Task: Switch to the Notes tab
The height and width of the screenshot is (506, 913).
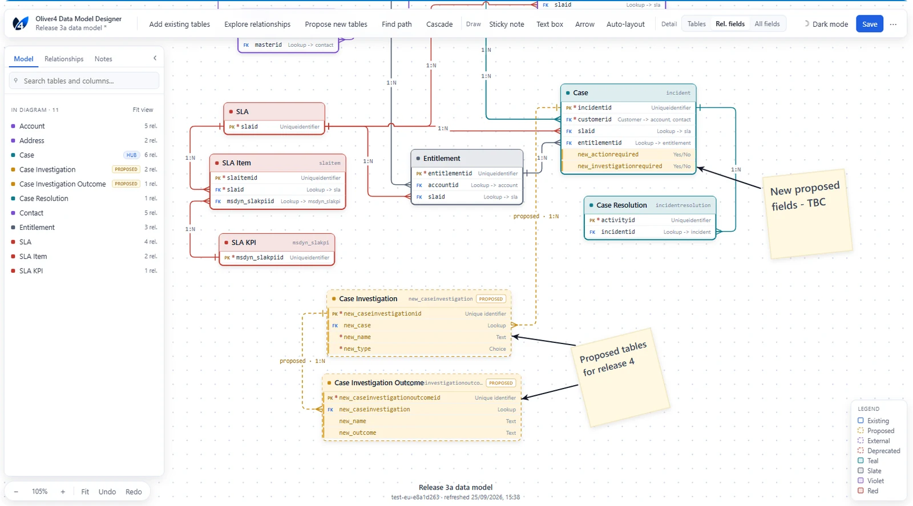Action: coord(103,59)
